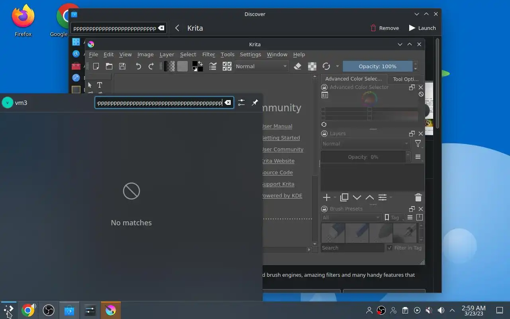Open the brush settings editor icon
The height and width of the screenshot is (319, 510).
point(213,66)
